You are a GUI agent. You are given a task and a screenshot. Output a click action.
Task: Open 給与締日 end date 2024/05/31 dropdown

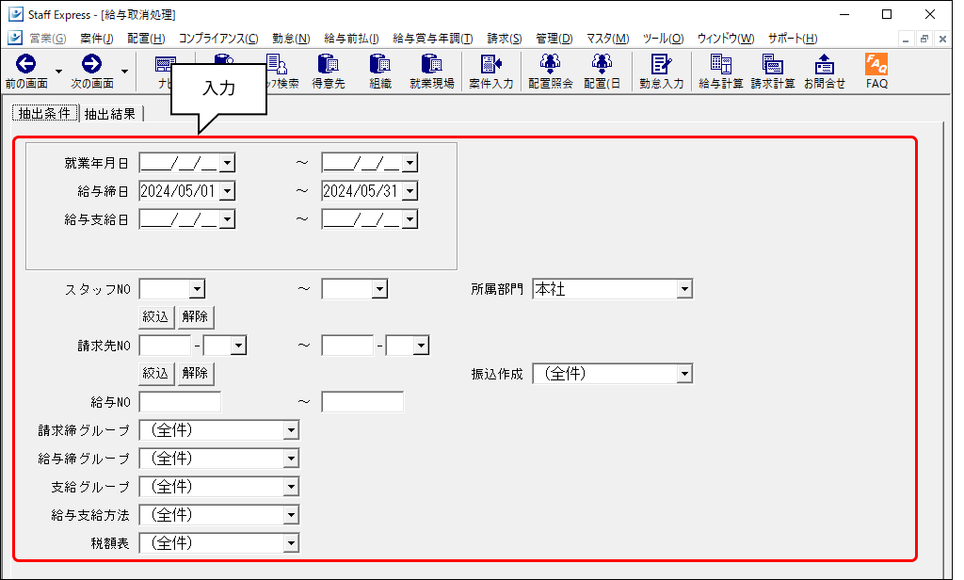click(x=410, y=191)
